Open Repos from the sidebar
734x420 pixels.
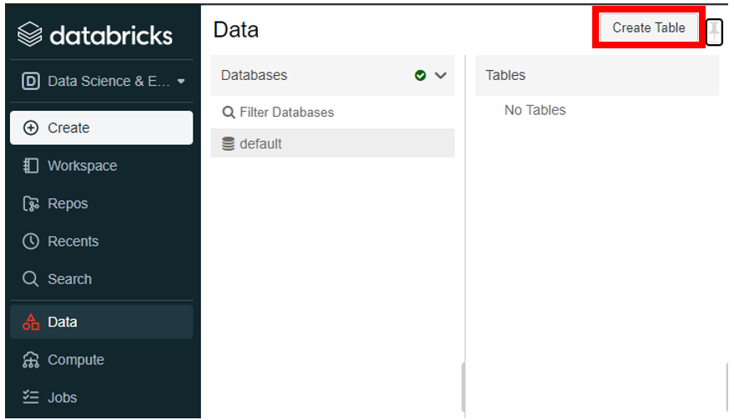101,203
